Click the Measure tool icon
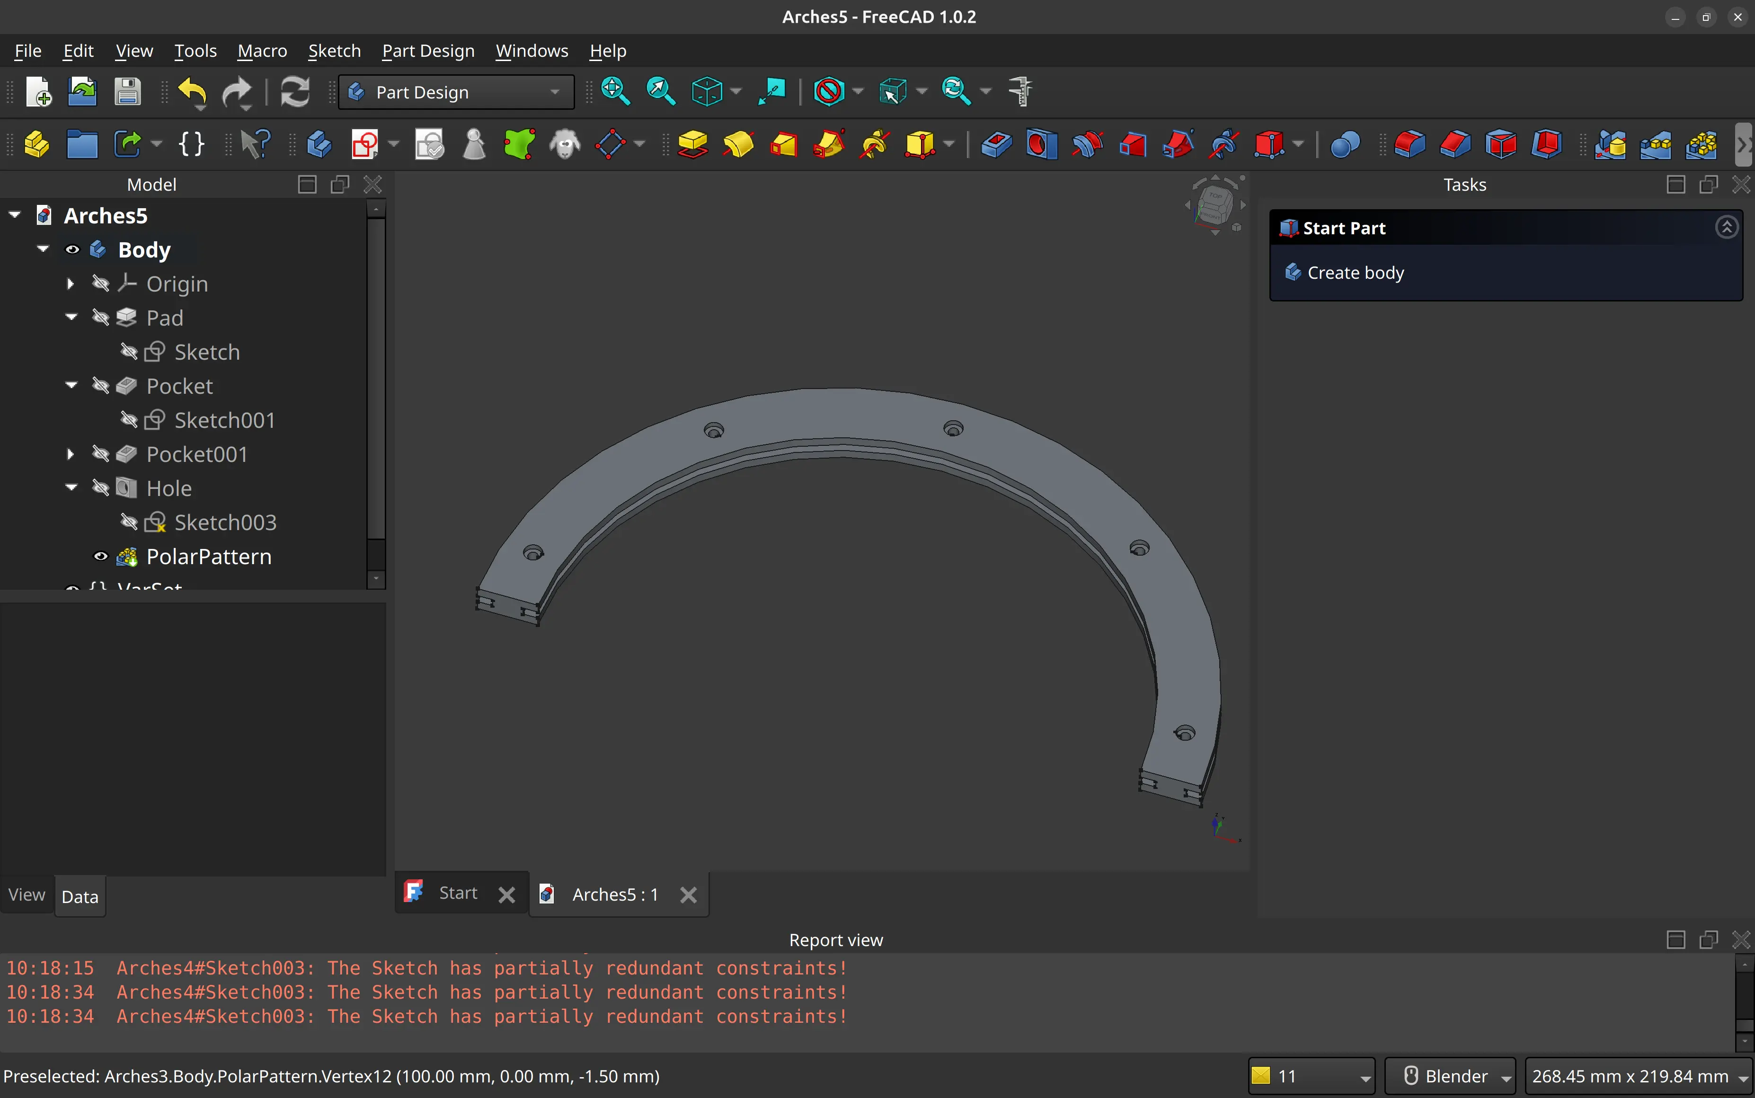1755x1098 pixels. coord(1020,91)
